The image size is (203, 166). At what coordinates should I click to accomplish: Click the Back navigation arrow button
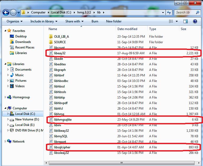pos(6,12)
